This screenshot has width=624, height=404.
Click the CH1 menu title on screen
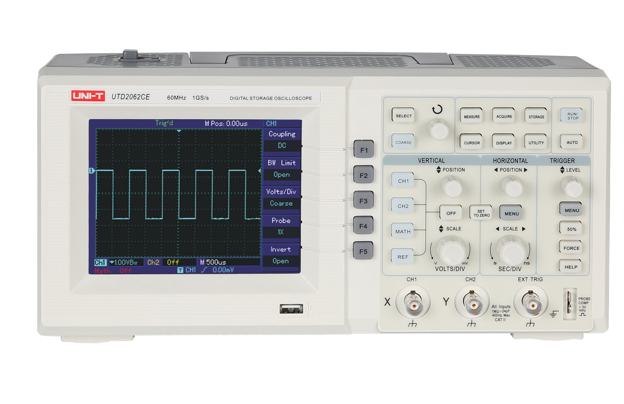coord(271,123)
